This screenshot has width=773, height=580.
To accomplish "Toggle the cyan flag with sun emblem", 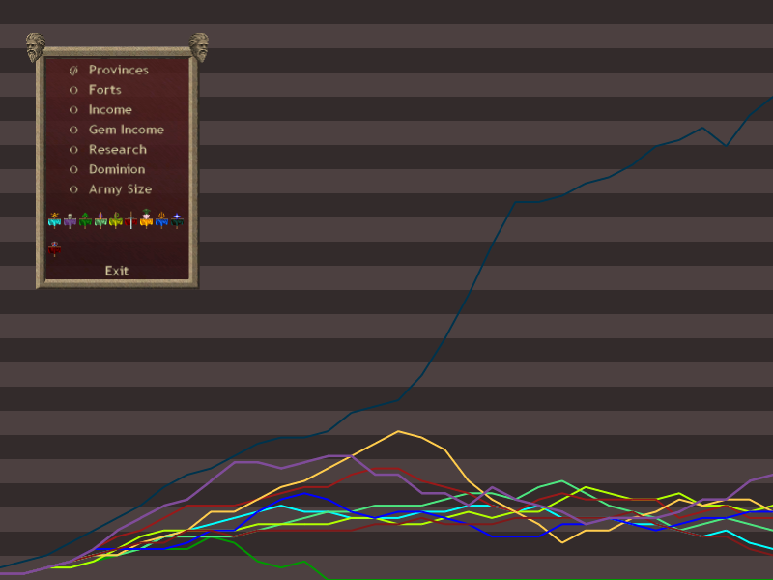I will coord(54,220).
